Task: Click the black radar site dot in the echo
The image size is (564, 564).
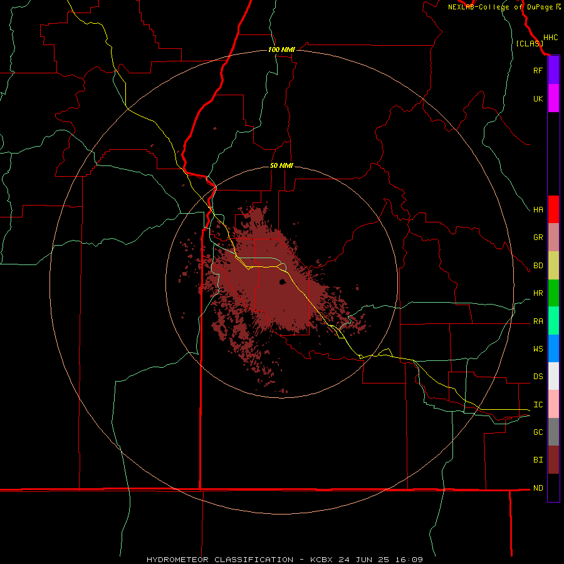Action: point(283,281)
